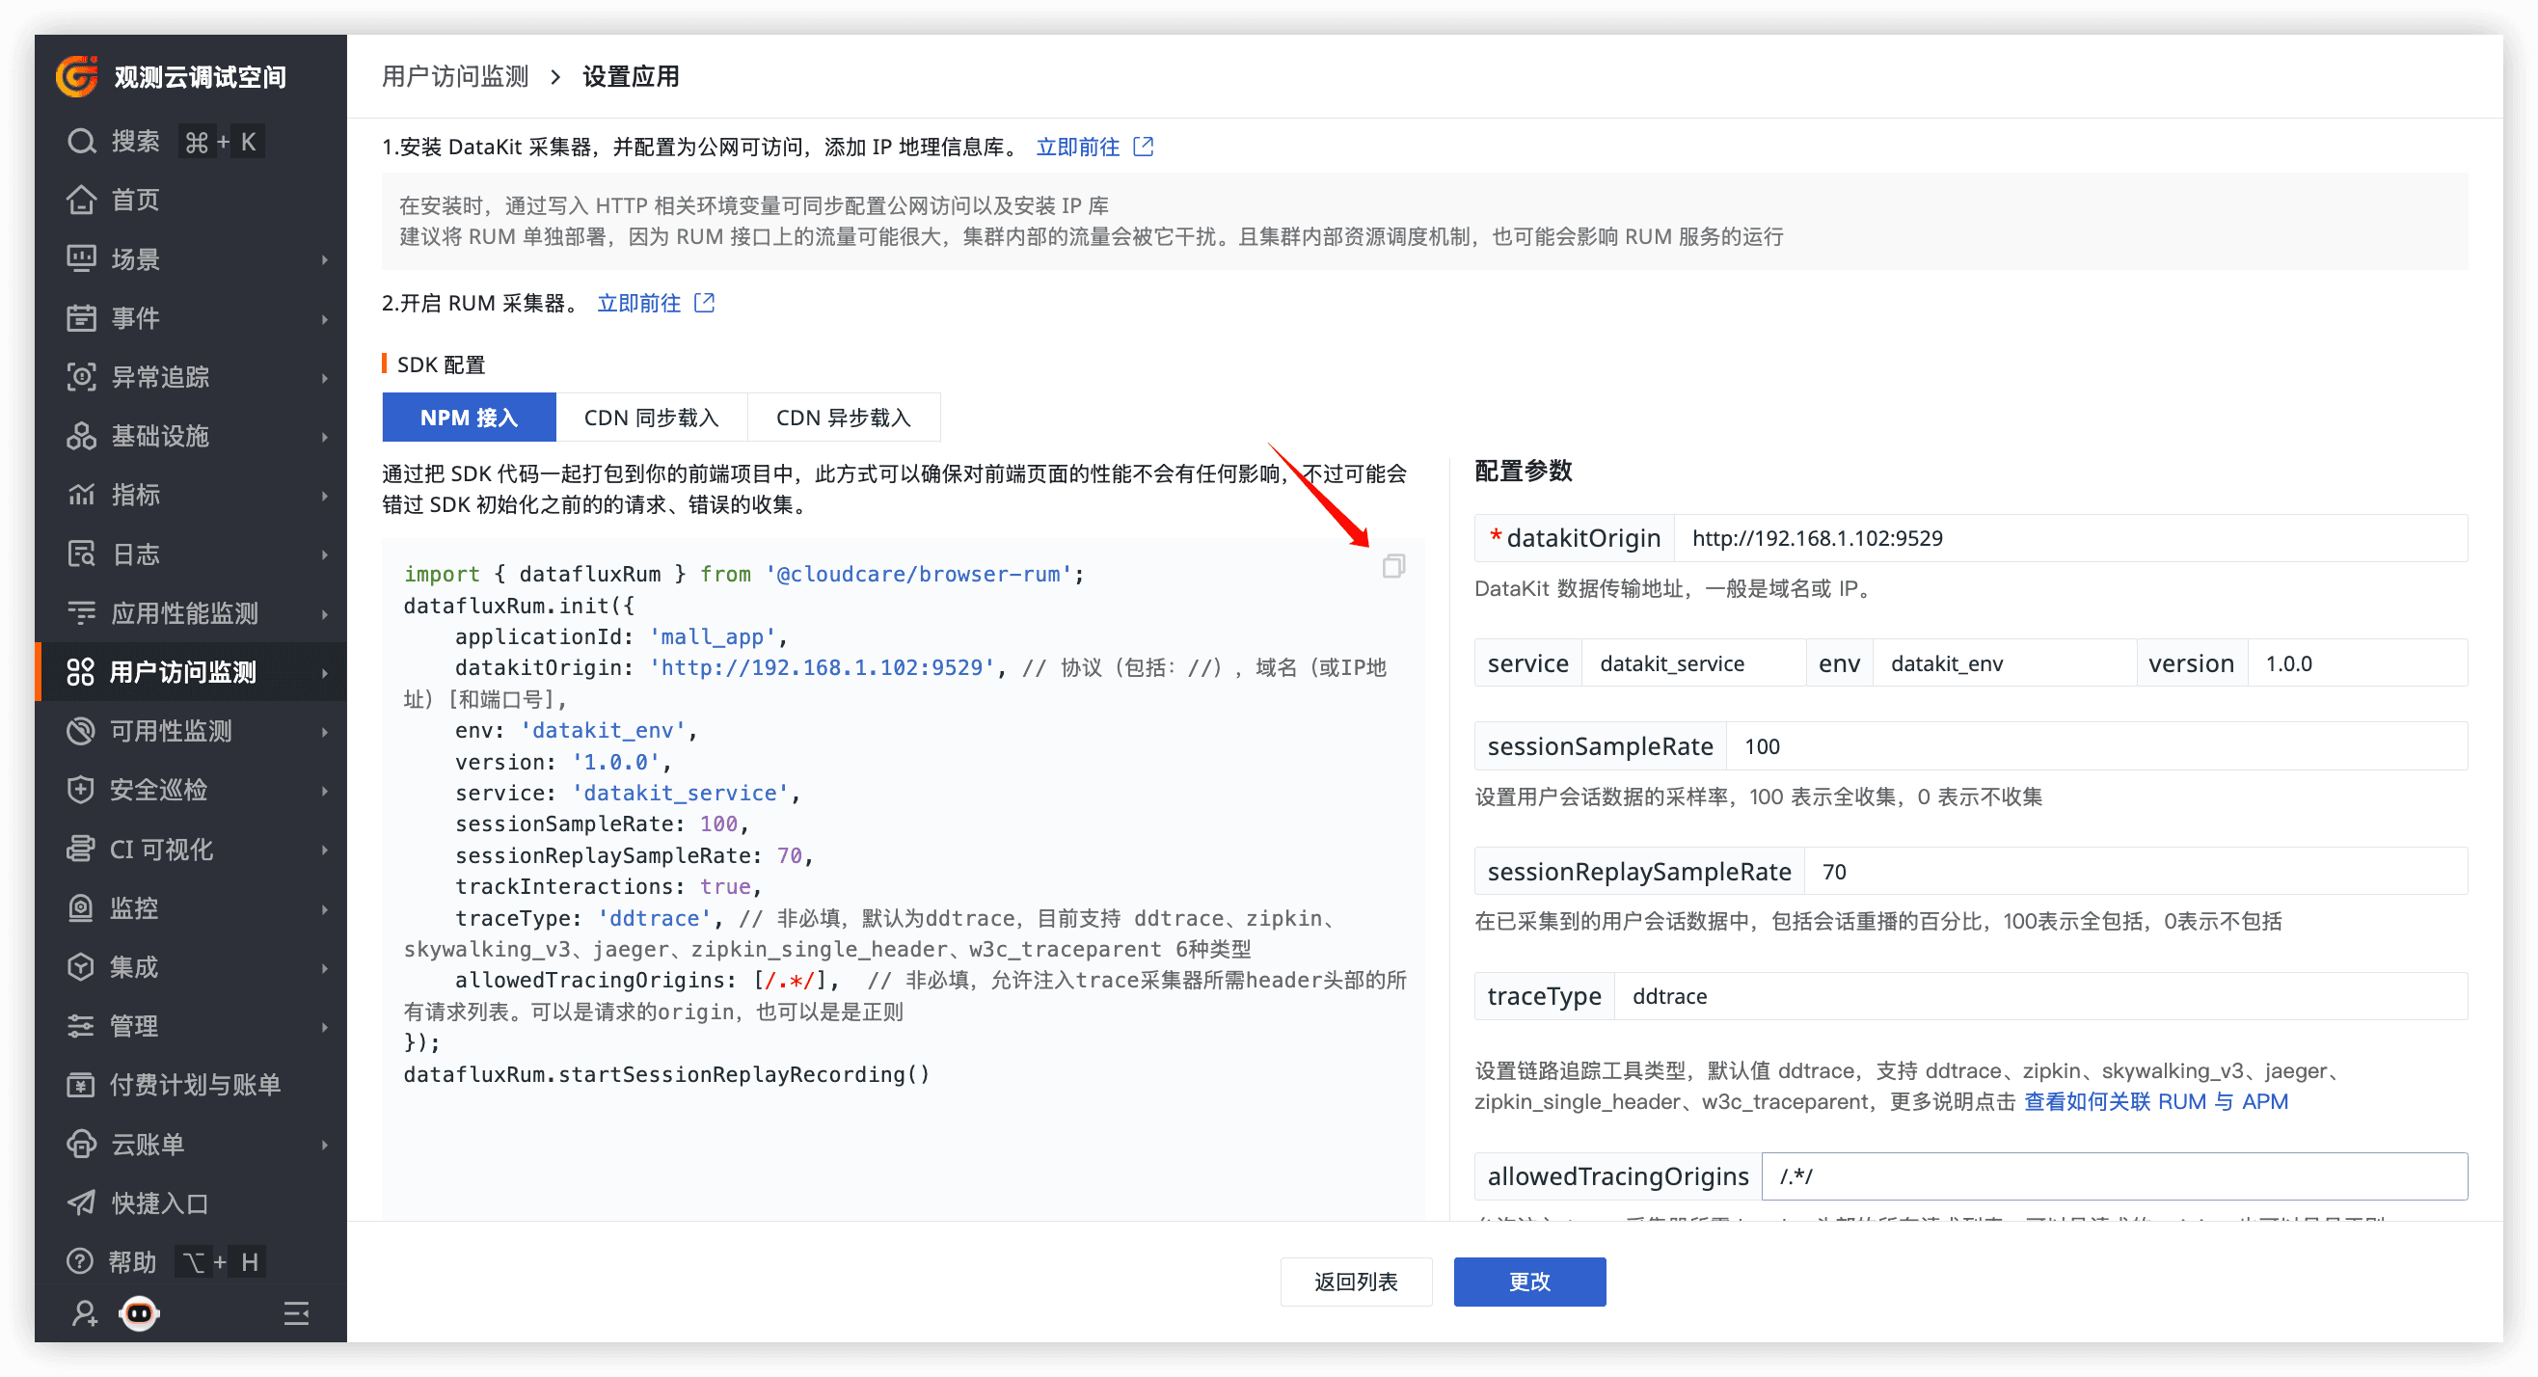The height and width of the screenshot is (1377, 2538).
Task: Select the 监控 monitoring icon
Action: pos(83,907)
